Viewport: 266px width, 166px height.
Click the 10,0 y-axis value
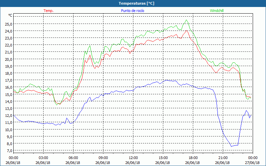[9, 129]
